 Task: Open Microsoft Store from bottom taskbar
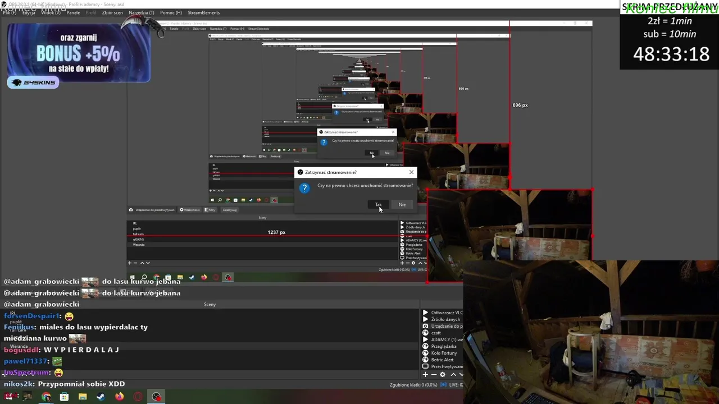64,397
